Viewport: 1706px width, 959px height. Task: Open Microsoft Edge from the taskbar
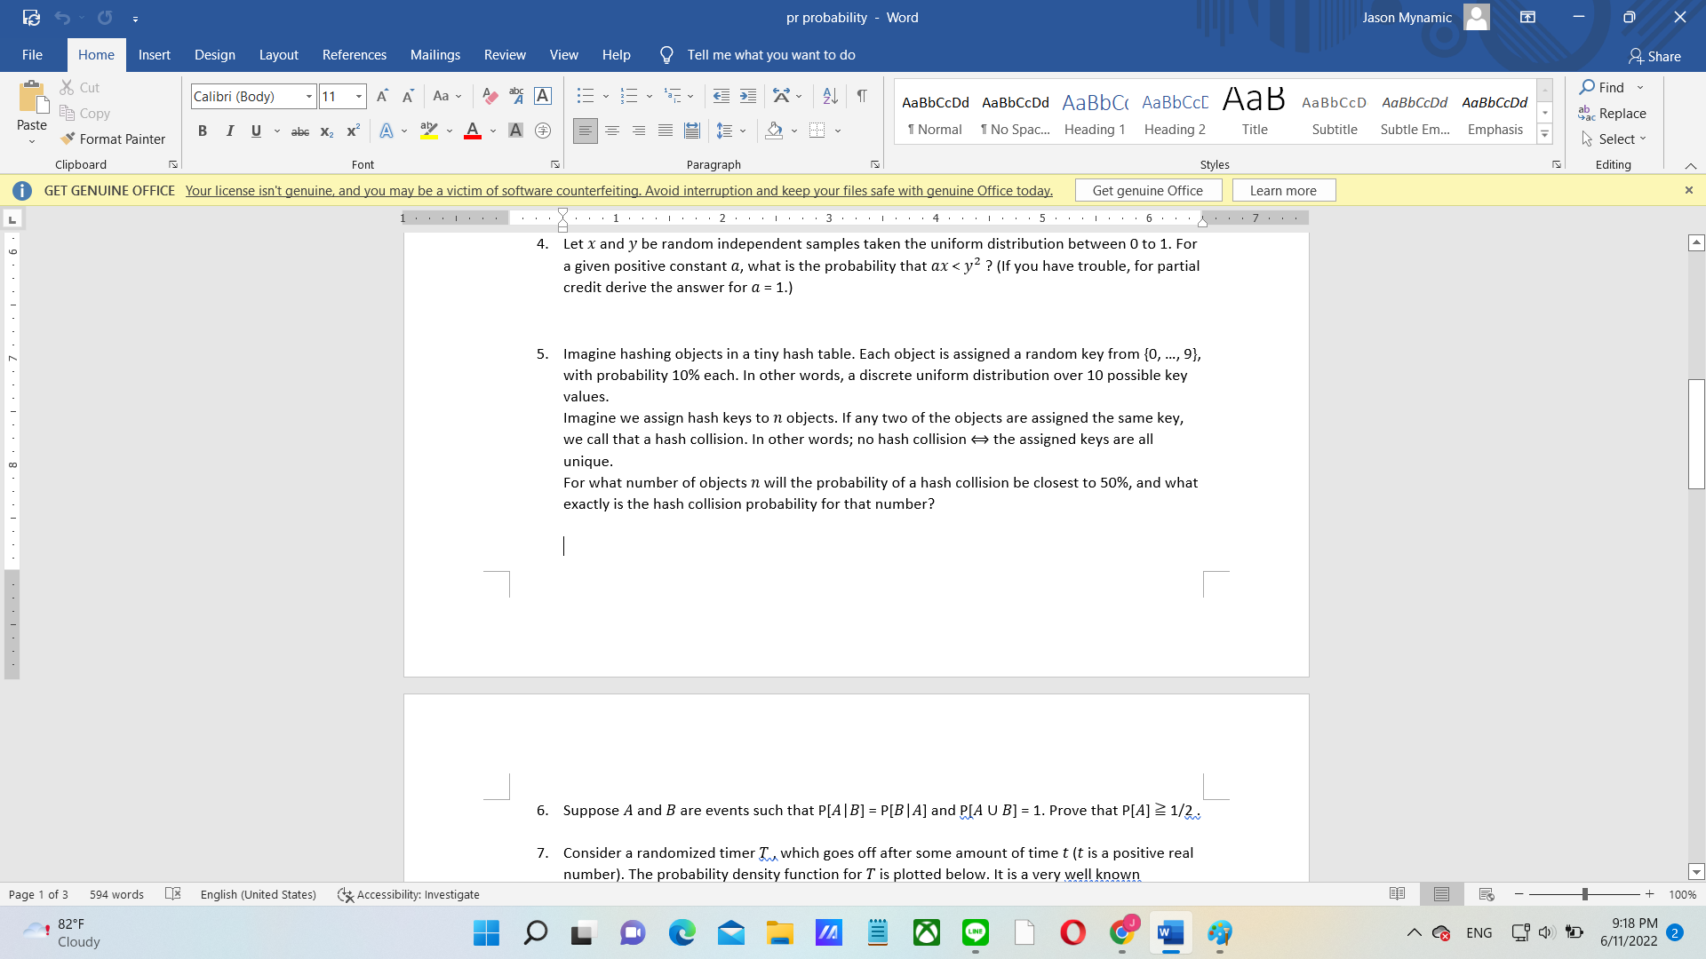coord(682,932)
